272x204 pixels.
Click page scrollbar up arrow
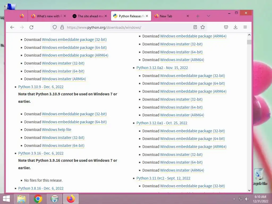coord(249,35)
